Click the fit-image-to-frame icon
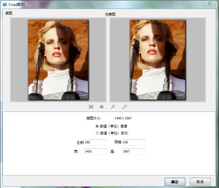219x188 pixels. tap(91, 107)
